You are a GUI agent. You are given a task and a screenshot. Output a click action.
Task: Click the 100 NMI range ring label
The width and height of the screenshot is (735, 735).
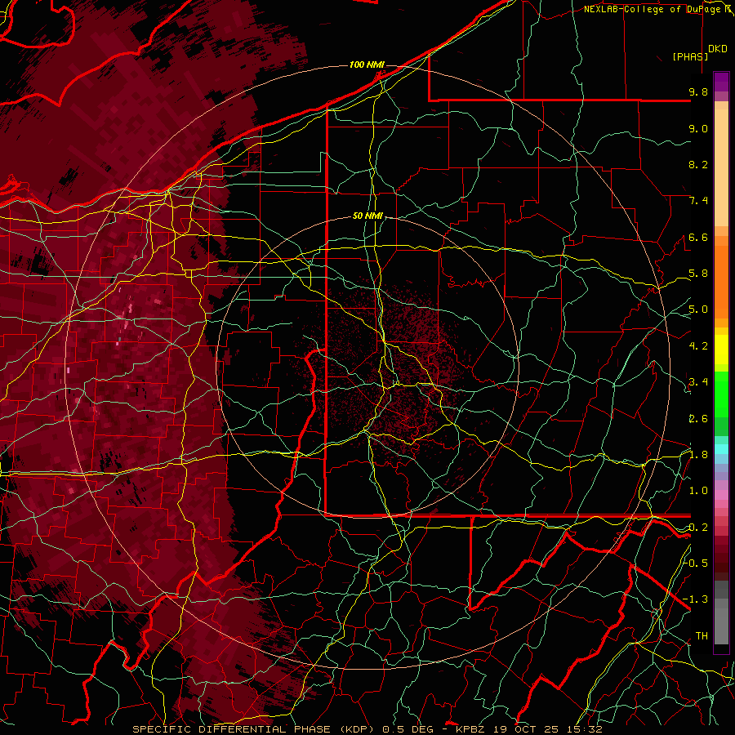[367, 65]
